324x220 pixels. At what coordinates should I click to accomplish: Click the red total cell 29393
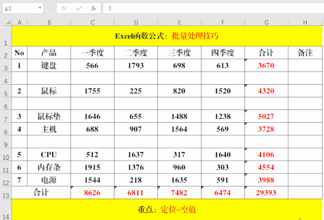click(x=266, y=193)
